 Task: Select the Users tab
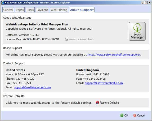pyautogui.click(x=30, y=10)
